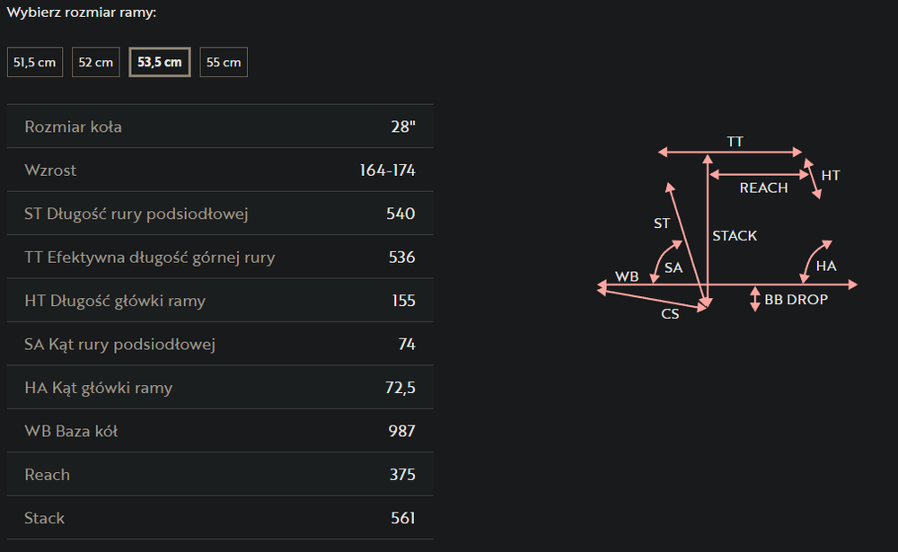Click the Reach value 375

point(402,475)
